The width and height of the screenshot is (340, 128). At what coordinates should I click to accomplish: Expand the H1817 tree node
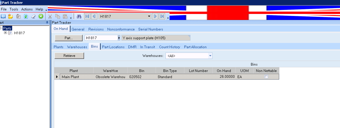[x=6, y=33]
